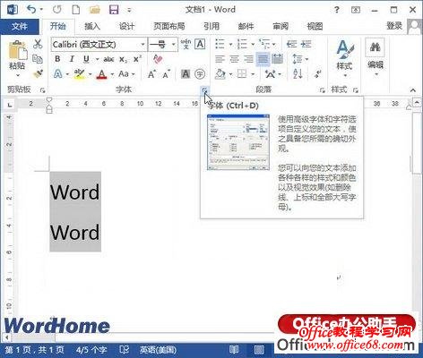Click the word count 4/5 个字 status
423x358 pixels.
pyautogui.click(x=91, y=350)
